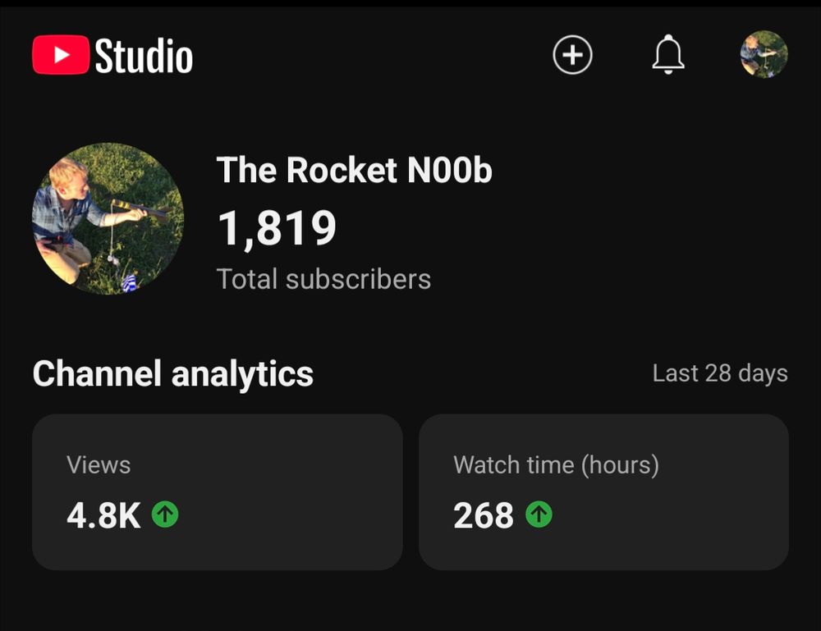Tap the Views label text
Image resolution: width=821 pixels, height=631 pixels.
pyautogui.click(x=99, y=464)
